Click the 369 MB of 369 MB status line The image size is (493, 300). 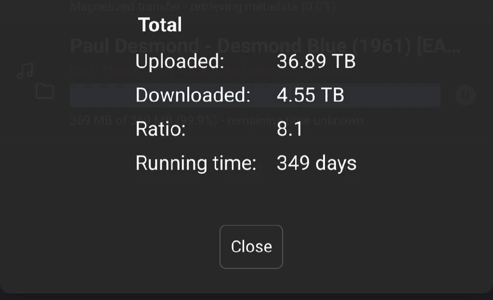217,121
